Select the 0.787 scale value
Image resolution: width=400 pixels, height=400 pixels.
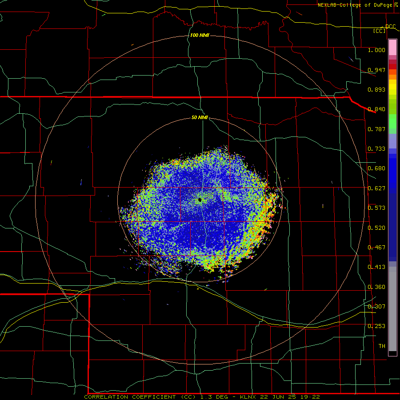point(376,129)
